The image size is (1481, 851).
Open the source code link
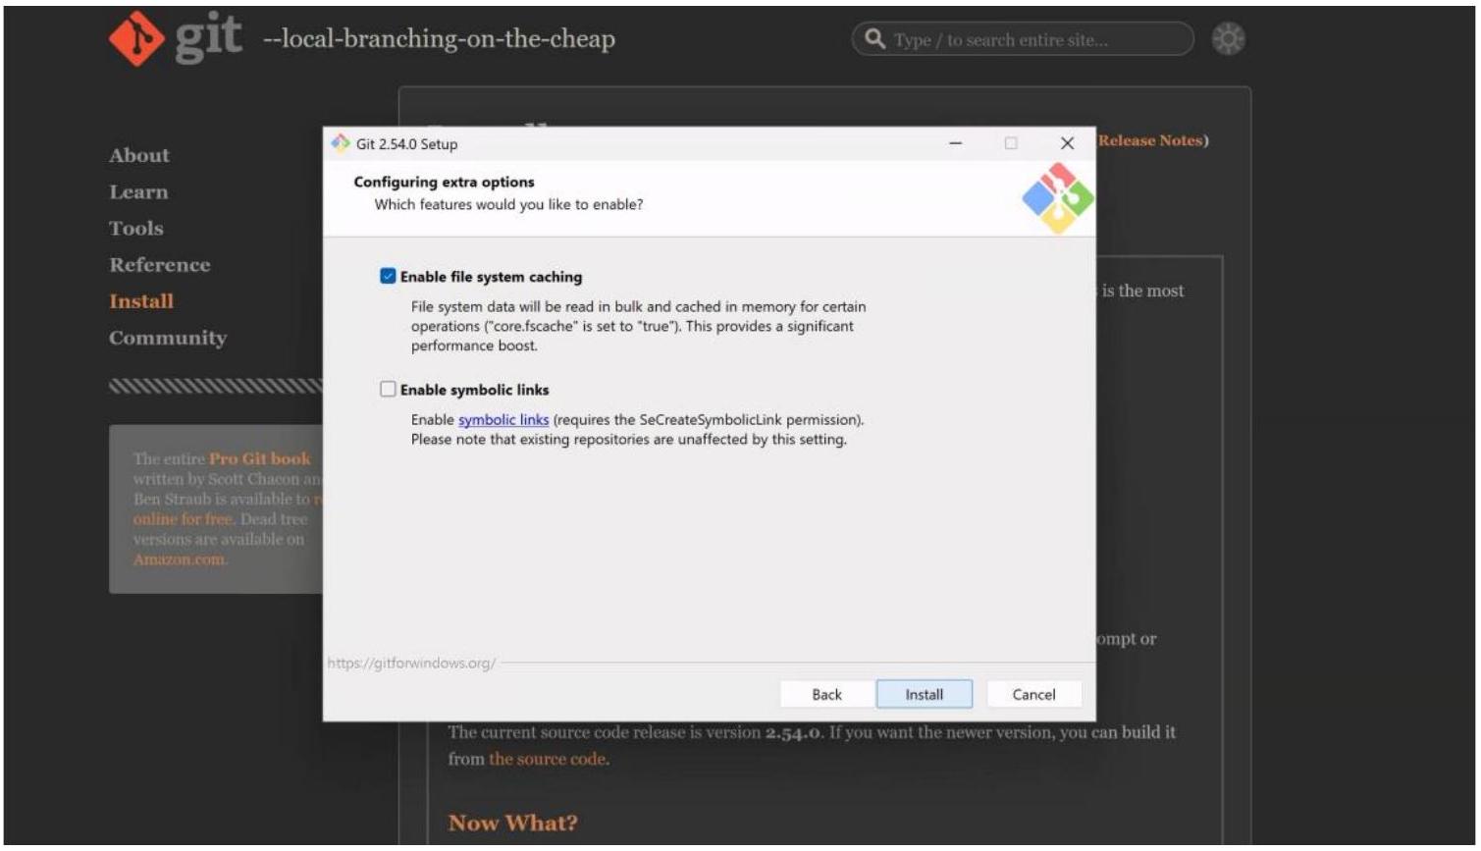pyautogui.click(x=548, y=759)
